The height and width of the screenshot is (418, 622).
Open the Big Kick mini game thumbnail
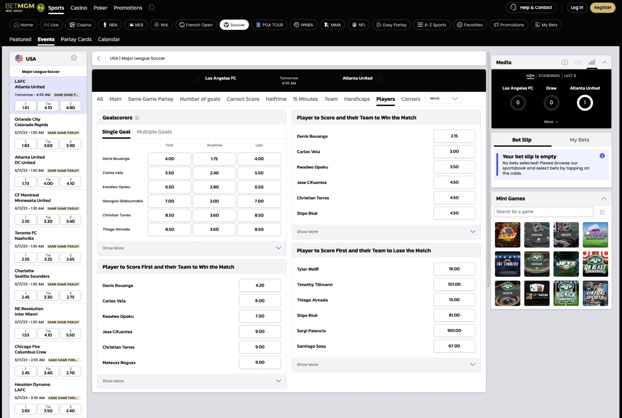tap(566, 293)
